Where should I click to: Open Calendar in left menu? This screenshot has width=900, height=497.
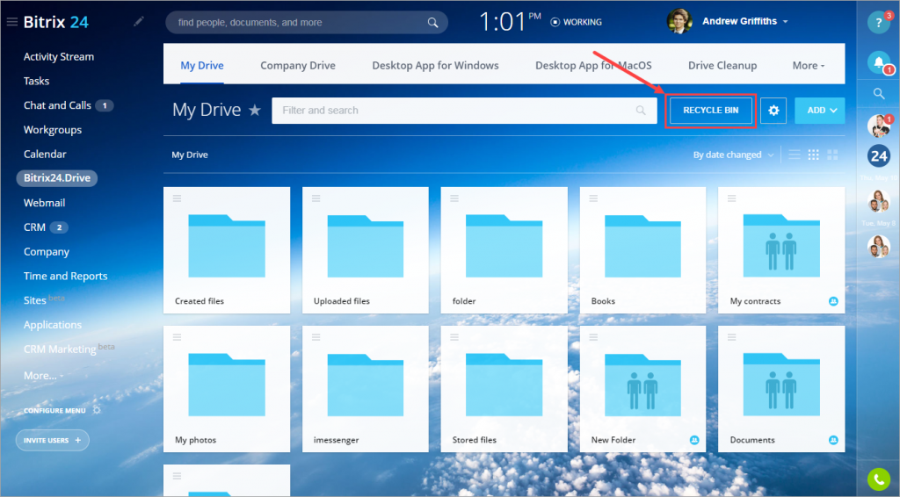(45, 155)
